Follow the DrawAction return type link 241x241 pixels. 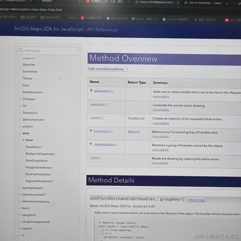(x=136, y=118)
